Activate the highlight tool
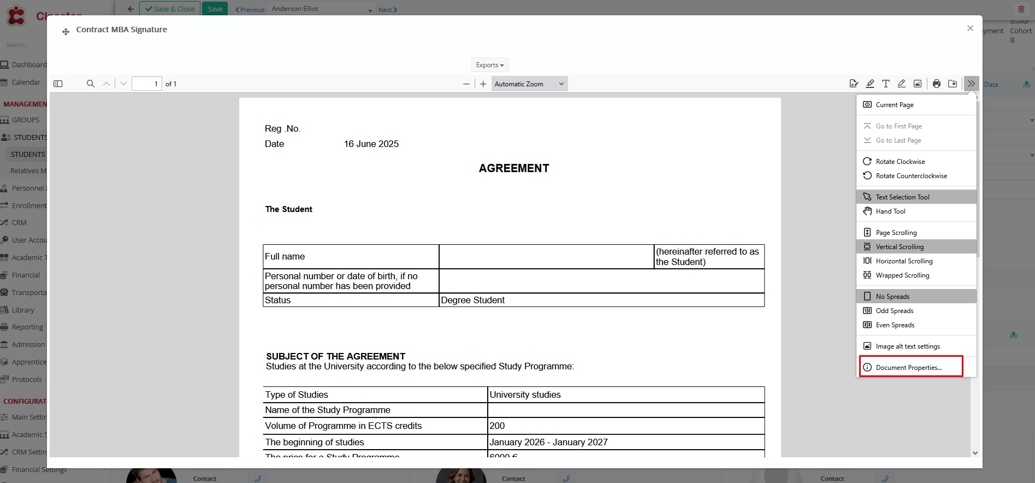 (x=870, y=84)
